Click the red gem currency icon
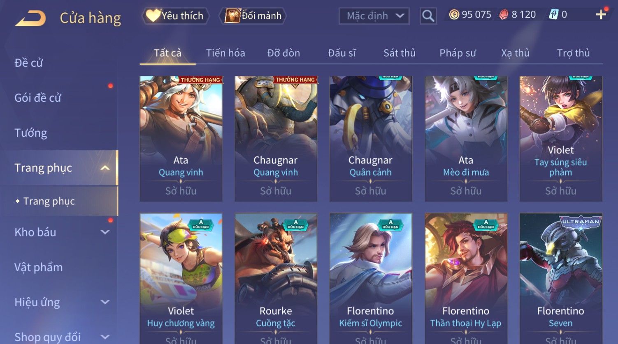The width and height of the screenshot is (618, 344). [504, 15]
